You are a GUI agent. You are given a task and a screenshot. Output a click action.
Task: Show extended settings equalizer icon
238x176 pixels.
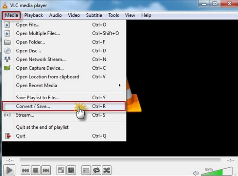pos(71,170)
